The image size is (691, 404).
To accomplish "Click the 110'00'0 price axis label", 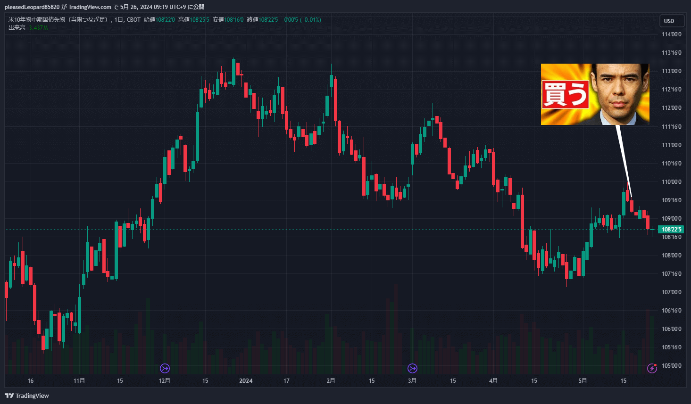I will [x=671, y=182].
